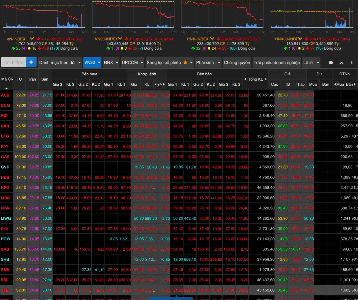Open the HNX-INDEX intraday chart
Screen dimensions: 358x300
222,14
